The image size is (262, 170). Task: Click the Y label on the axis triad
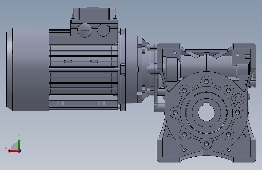pyautogui.click(x=19, y=136)
